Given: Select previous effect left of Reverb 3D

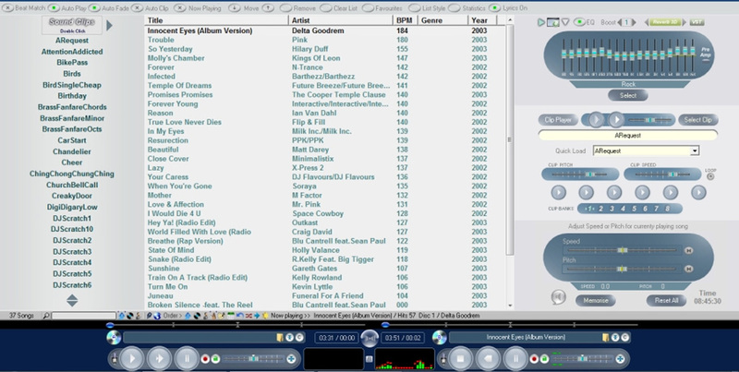Looking at the screenshot, I should 647,22.
